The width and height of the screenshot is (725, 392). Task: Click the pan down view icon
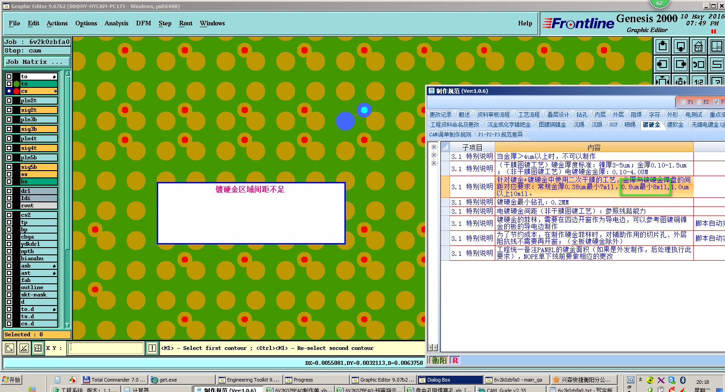681,46
